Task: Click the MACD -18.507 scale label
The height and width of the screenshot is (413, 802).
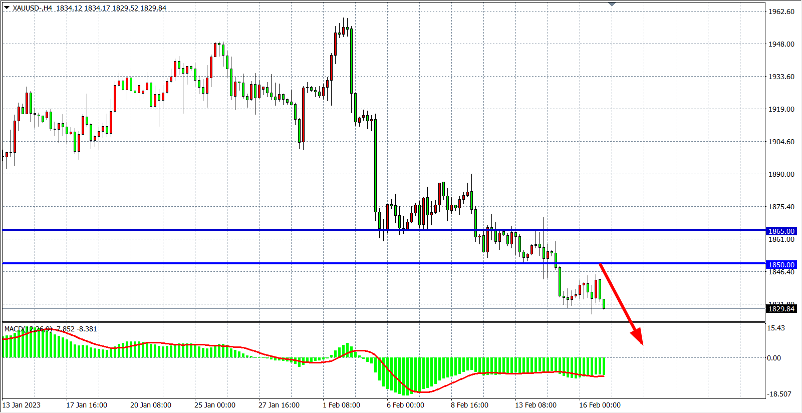Action: tap(779, 394)
